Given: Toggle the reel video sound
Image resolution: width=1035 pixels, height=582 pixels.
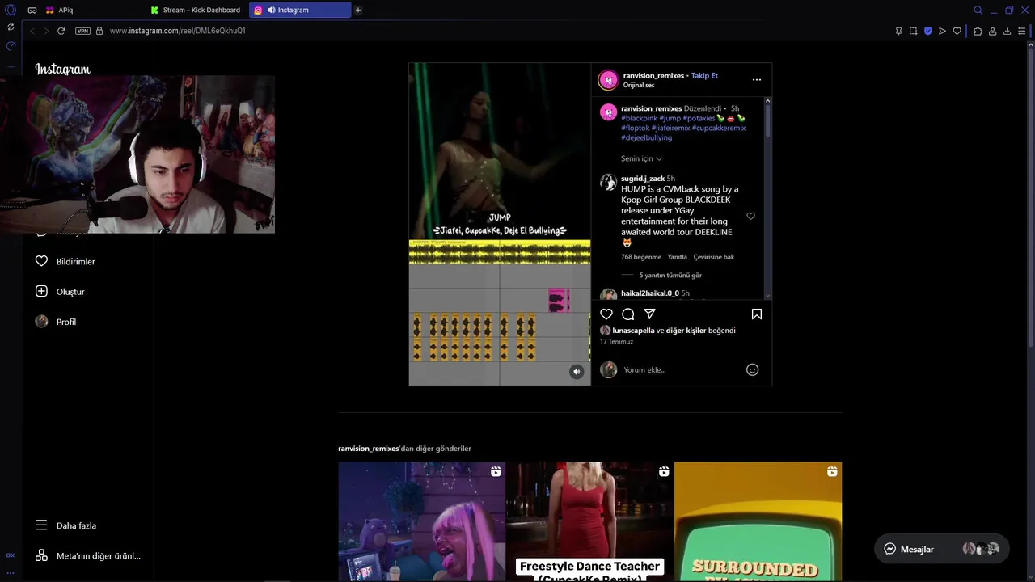Looking at the screenshot, I should (x=577, y=372).
